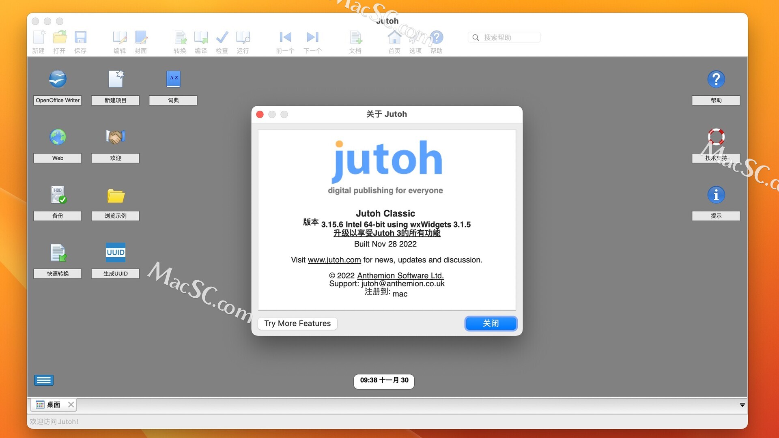The height and width of the screenshot is (438, 779).
Task: Close the 桌面 tab with X
Action: tap(71, 404)
